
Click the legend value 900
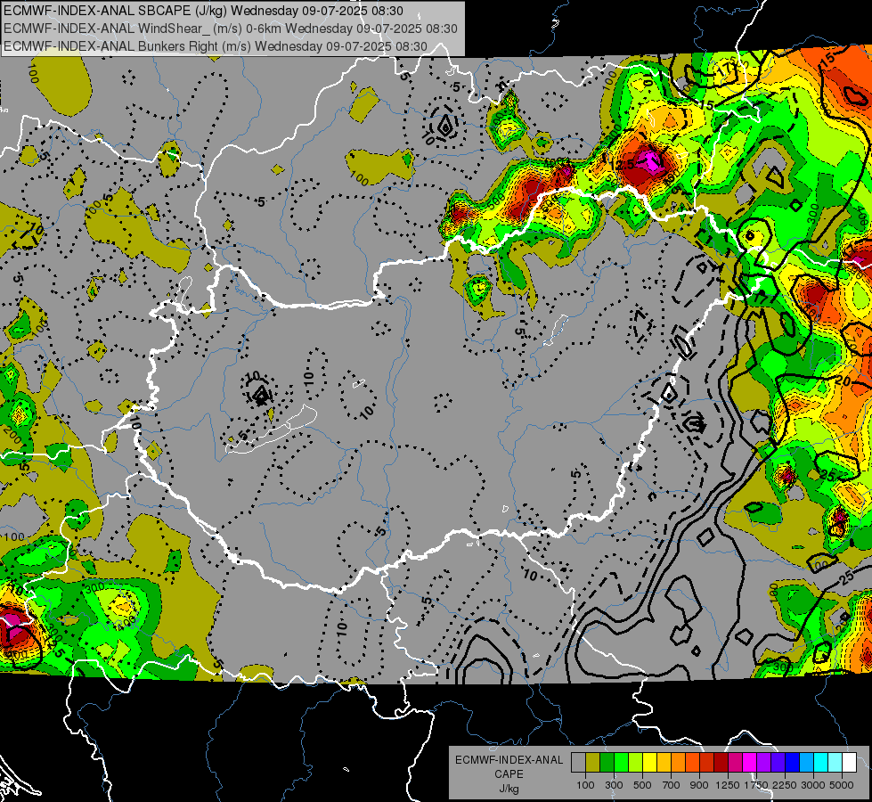[x=699, y=785]
